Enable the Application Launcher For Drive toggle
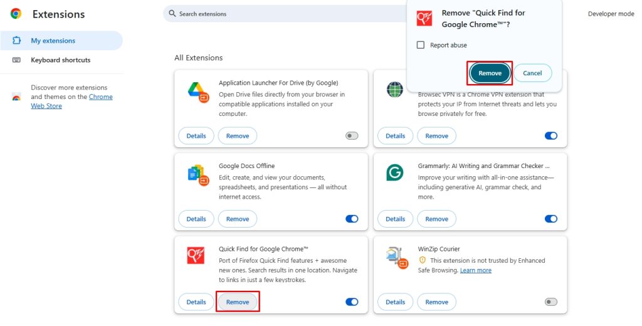The height and width of the screenshot is (326, 642). point(352,136)
